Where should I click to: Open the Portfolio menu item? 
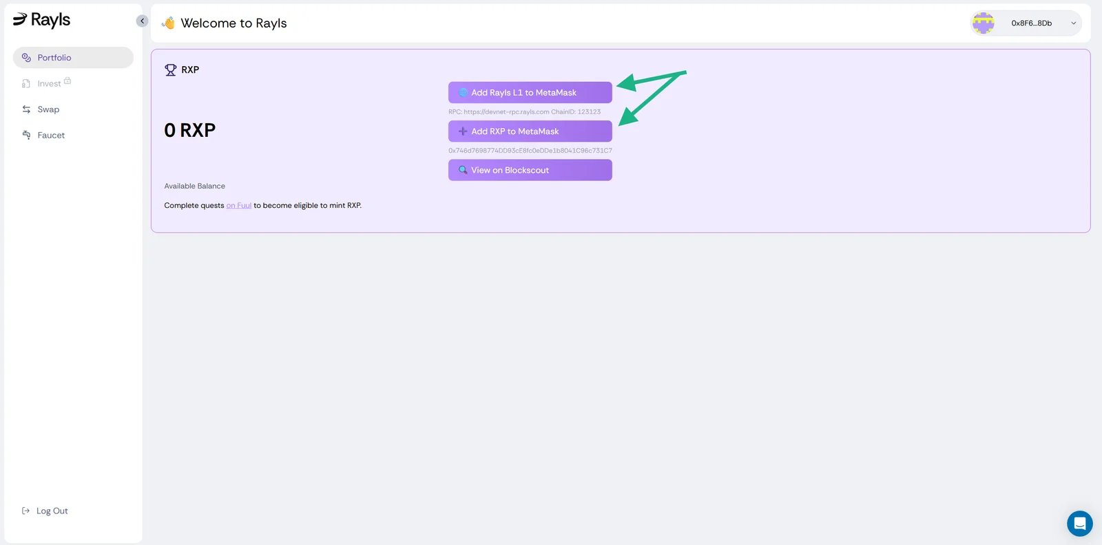73,58
